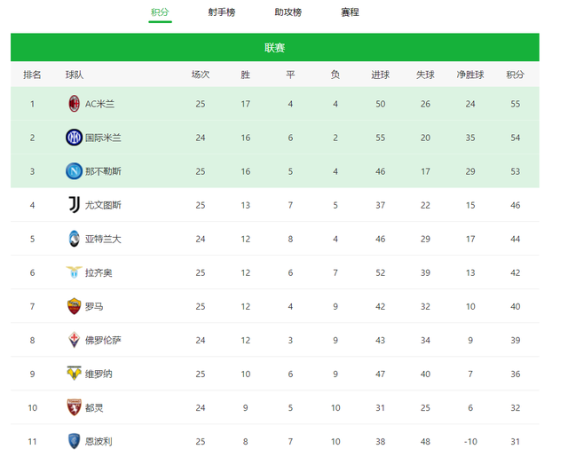Viewport: 568px width, 457px height.
Task: Click the 恩波利 club crest
Action: tap(75, 441)
